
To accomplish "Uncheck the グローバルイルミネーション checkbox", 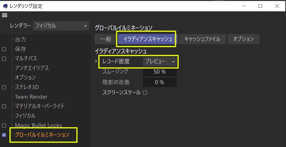I will point(4,135).
